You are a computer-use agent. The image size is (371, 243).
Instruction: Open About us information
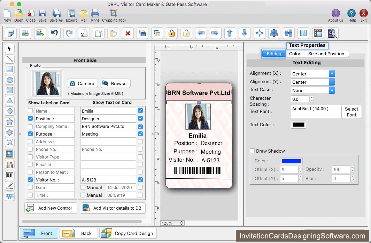click(335, 14)
